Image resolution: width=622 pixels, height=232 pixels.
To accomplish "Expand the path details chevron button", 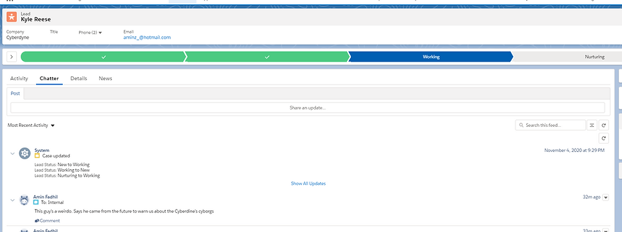I will [11, 57].
